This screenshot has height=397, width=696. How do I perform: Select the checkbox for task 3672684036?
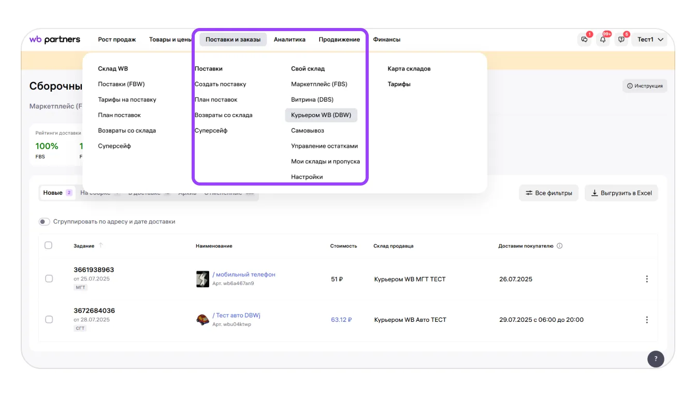coord(49,320)
